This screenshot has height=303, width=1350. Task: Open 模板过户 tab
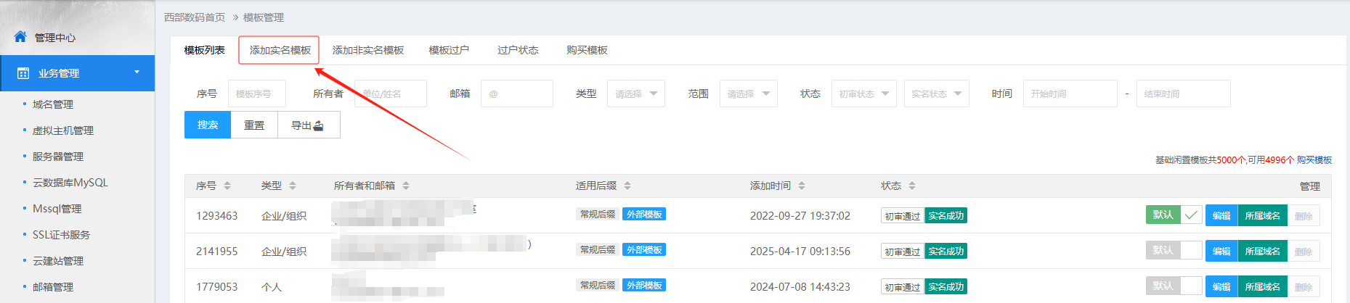[449, 50]
